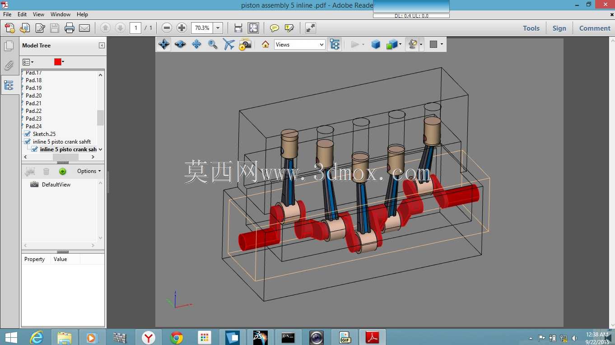This screenshot has width=615, height=345.
Task: Select the 3D Rotate tool
Action: [163, 44]
